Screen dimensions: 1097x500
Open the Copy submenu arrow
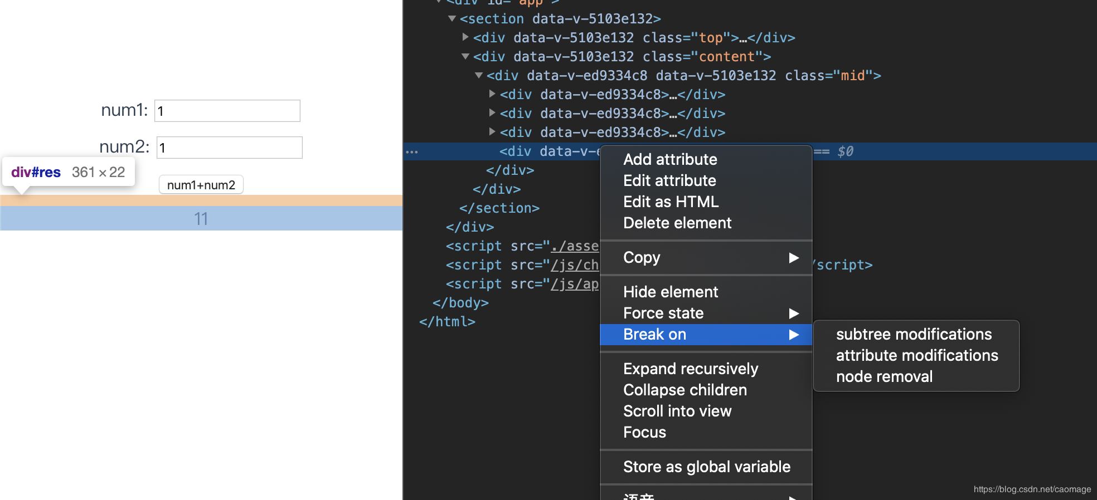[794, 257]
